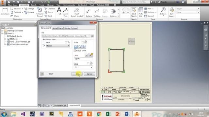This screenshot has width=209, height=117.
Task: Collapse the Sheet:1 node
Action: (2, 33)
